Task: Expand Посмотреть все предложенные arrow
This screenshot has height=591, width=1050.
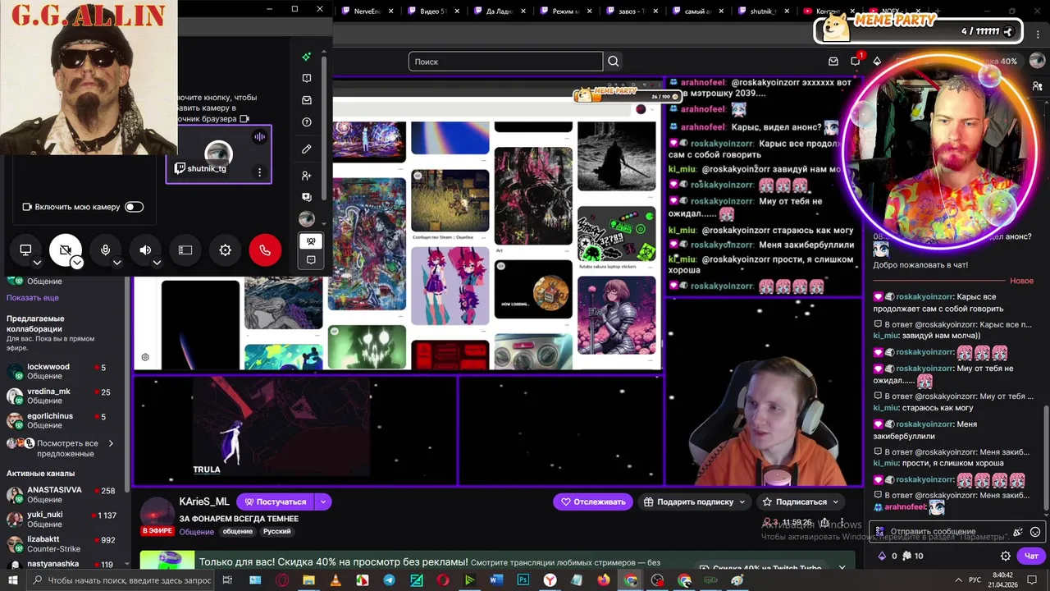Action: [111, 444]
